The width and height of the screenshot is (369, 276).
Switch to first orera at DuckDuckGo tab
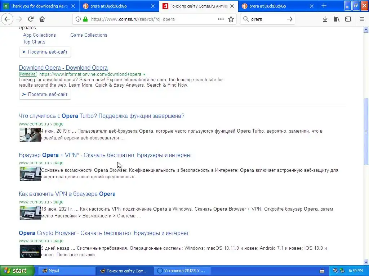click(120, 6)
